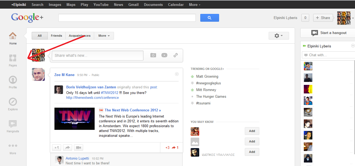This screenshot has height=166, width=355.
Task: Click the TNW favicon beside conference title
Action: (101, 110)
